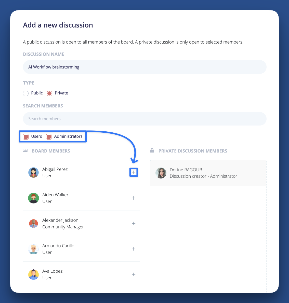Click Ava Lopez's name in the list
Screen dimensions: 289x303
tap(52, 271)
